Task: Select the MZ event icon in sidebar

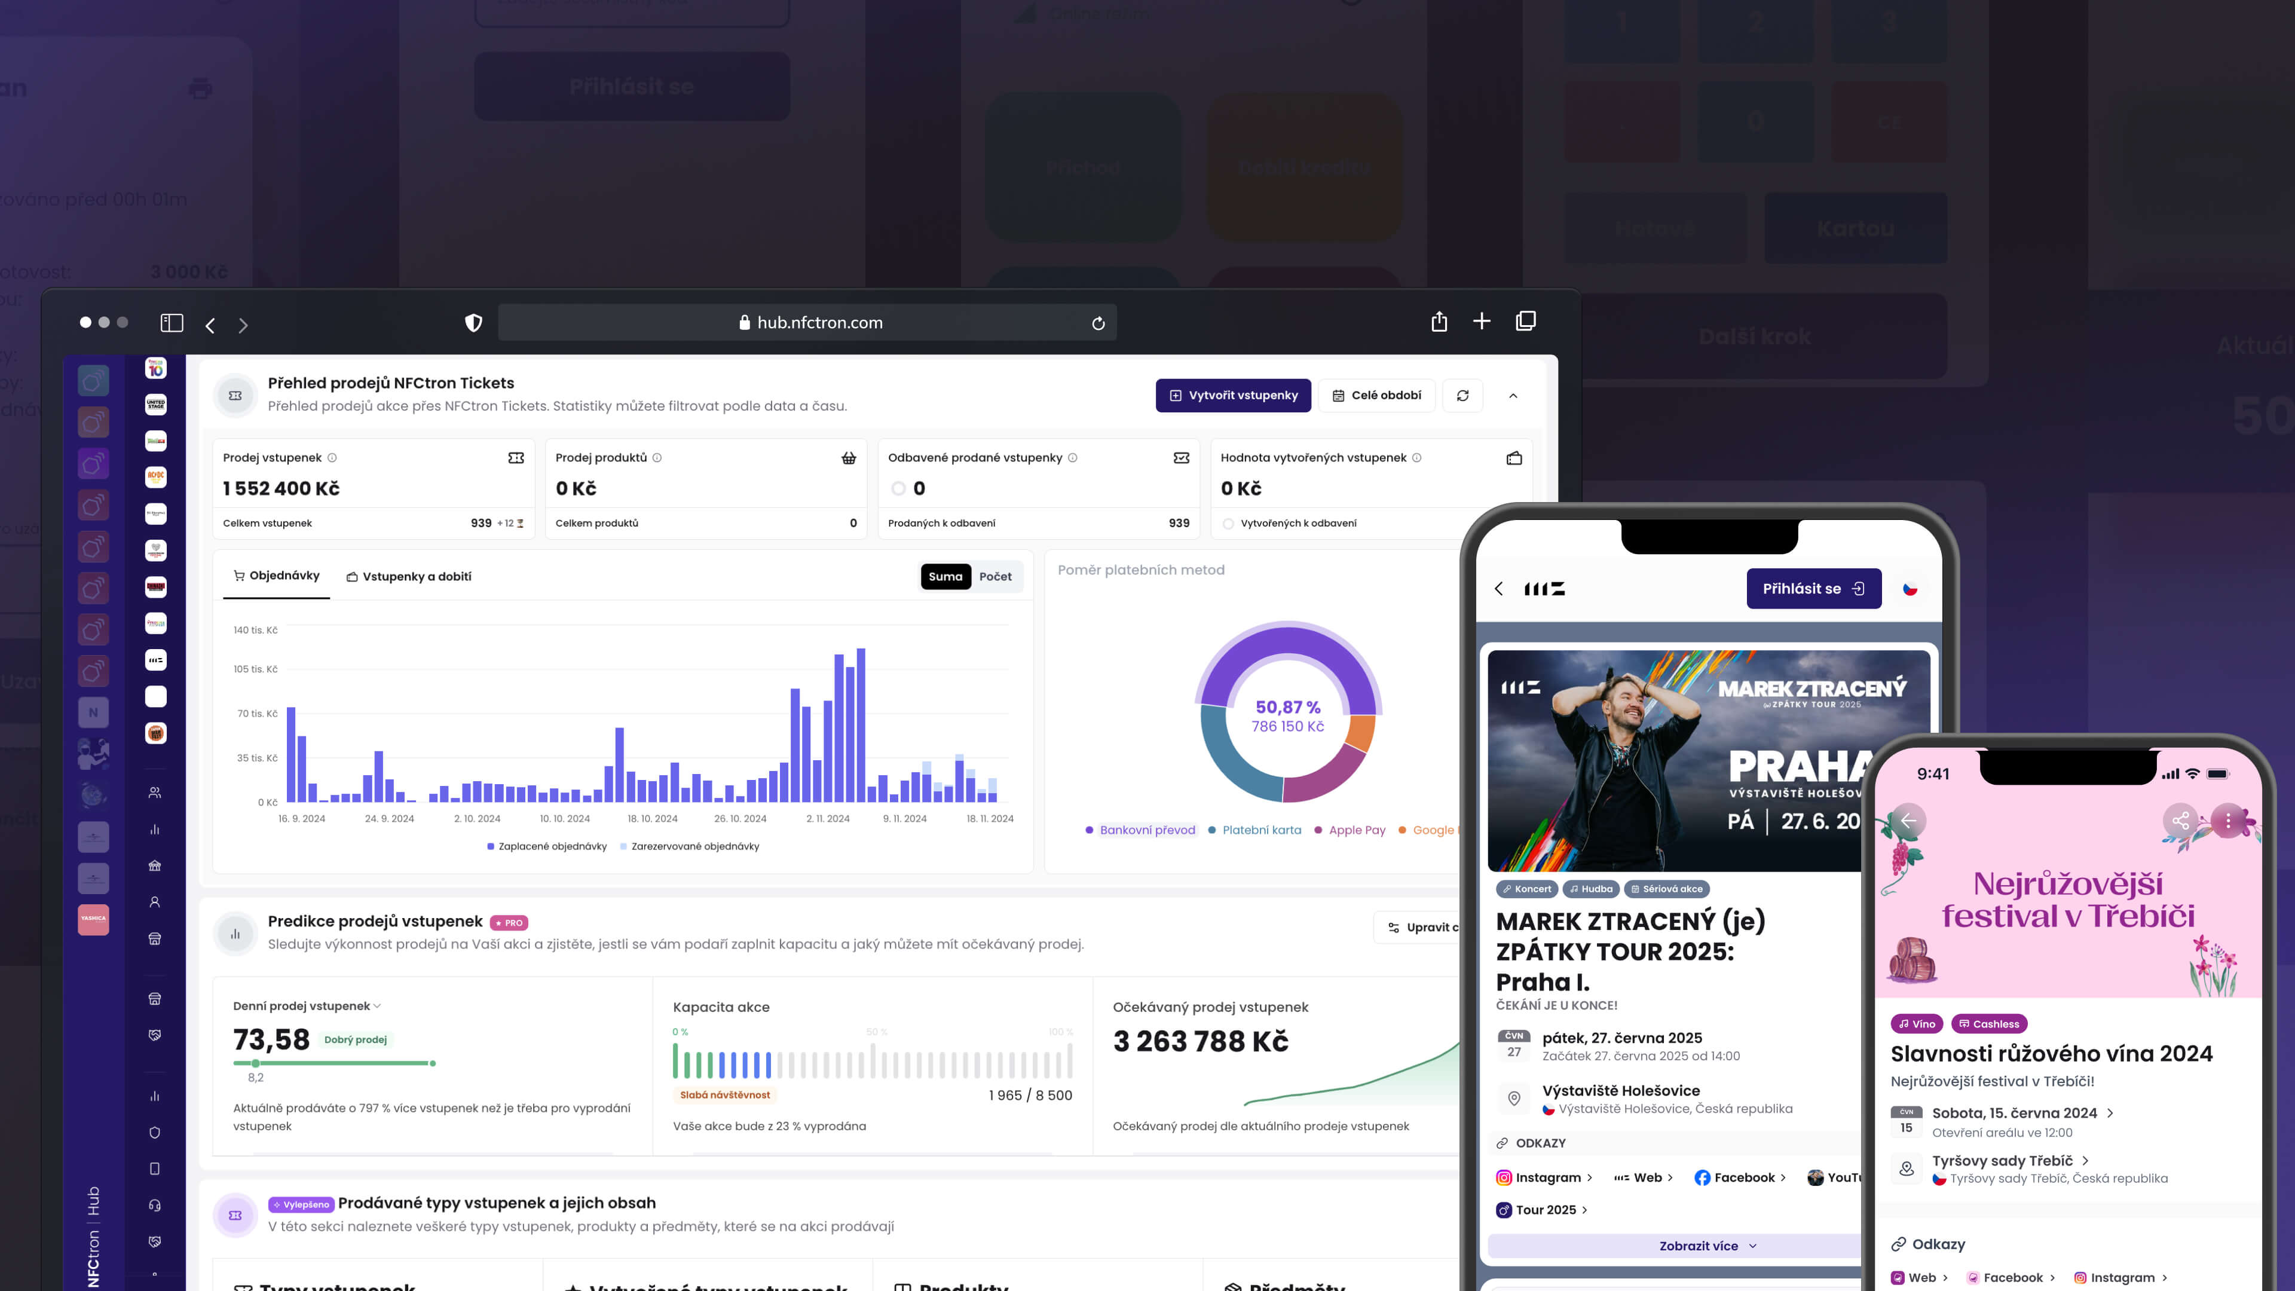Action: [156, 660]
